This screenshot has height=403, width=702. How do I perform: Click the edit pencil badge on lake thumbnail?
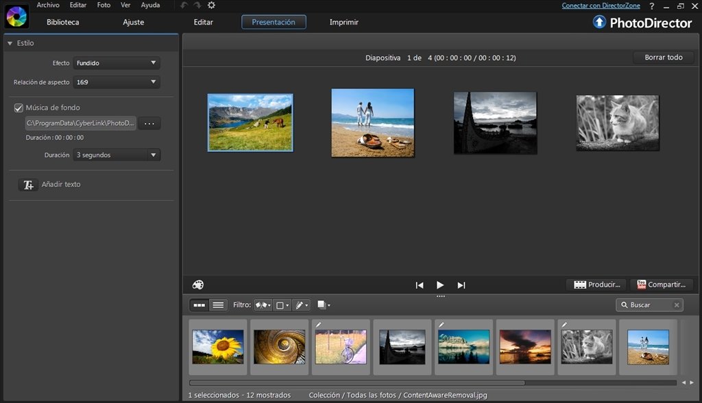tap(441, 325)
